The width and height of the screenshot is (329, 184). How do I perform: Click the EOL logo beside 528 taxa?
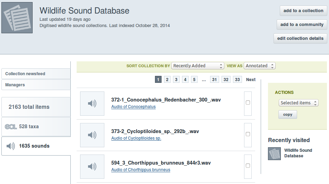(11, 127)
